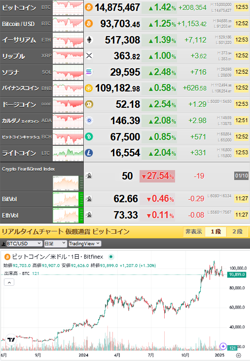Viewport: 250px width, 361px height.
Task: Select the 非表示 hide chart option
Action: coord(193,231)
